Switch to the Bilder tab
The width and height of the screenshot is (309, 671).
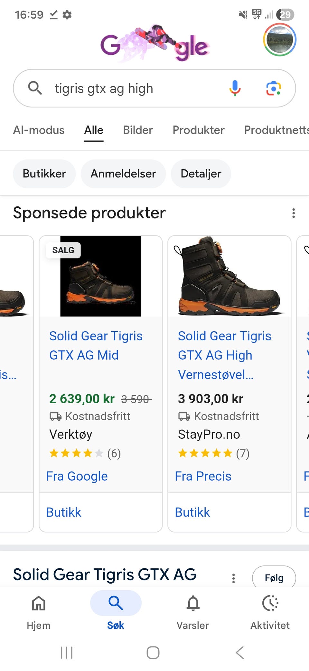[138, 130]
